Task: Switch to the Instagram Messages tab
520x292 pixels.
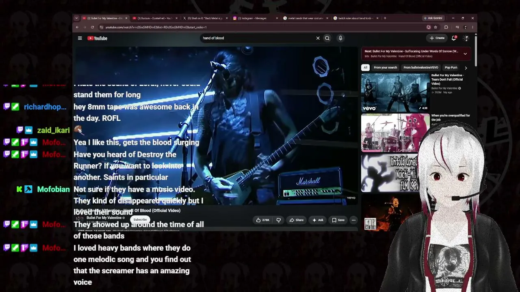Action: click(x=255, y=18)
